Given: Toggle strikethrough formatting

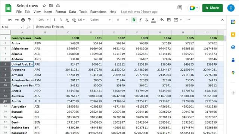Looking at the screenshot, I should pyautogui.click(x=147, y=20).
